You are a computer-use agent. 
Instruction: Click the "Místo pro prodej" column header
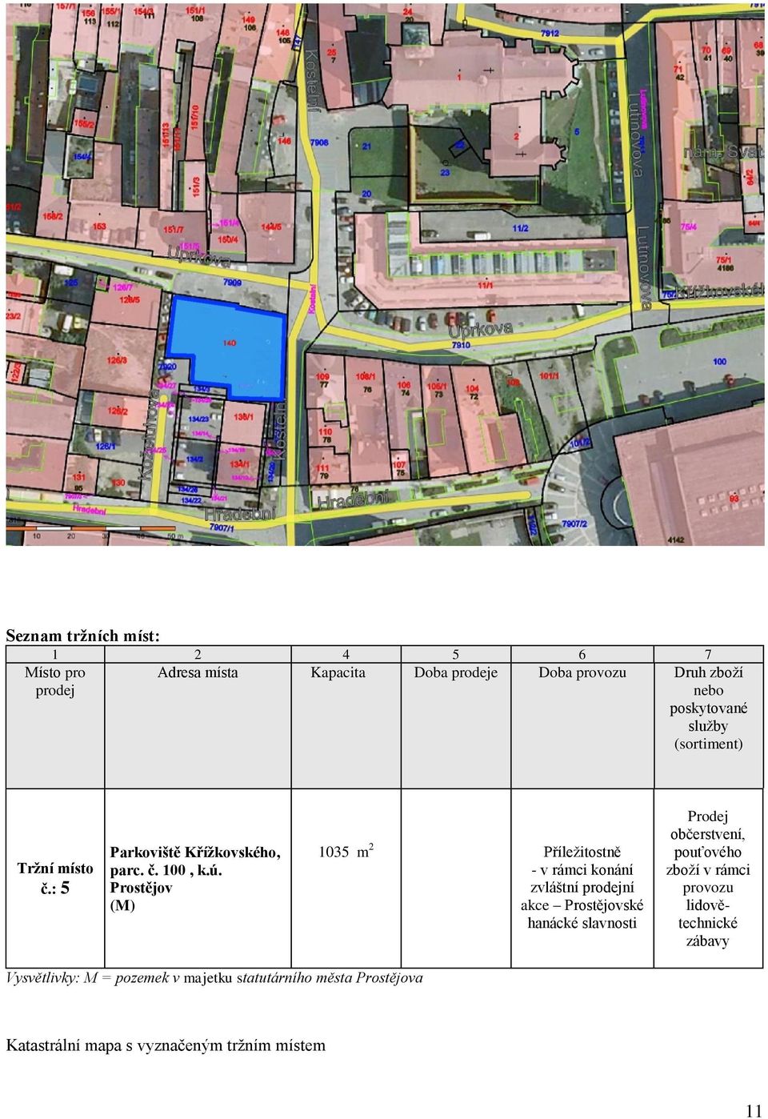click(55, 681)
